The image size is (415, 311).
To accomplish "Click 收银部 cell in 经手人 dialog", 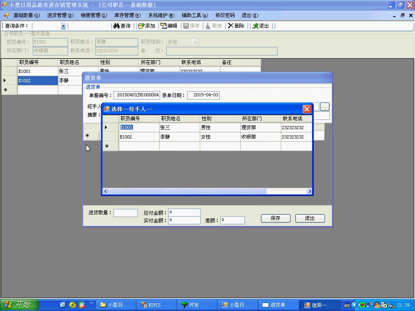I will [x=261, y=137].
